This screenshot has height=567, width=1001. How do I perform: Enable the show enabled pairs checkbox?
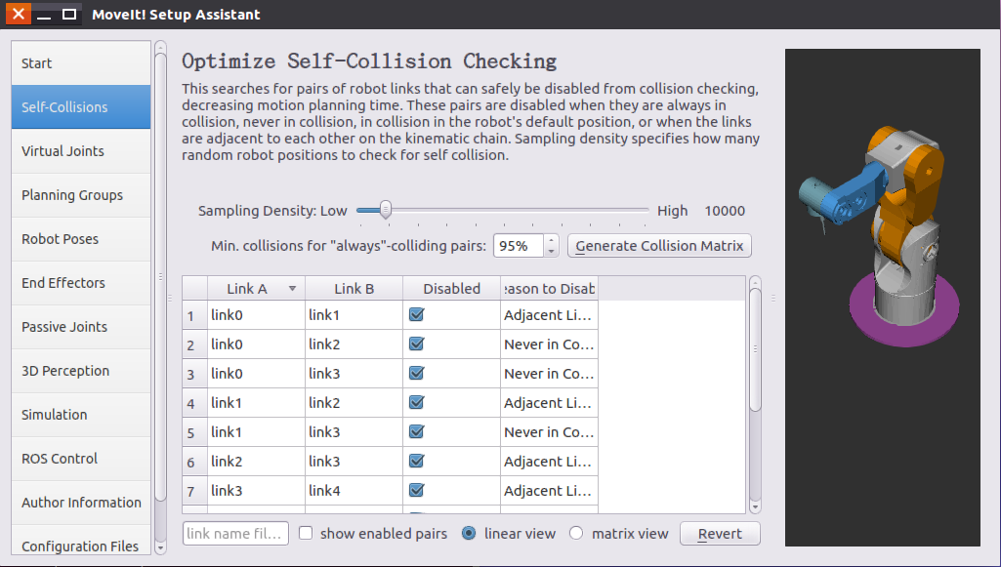pos(306,533)
